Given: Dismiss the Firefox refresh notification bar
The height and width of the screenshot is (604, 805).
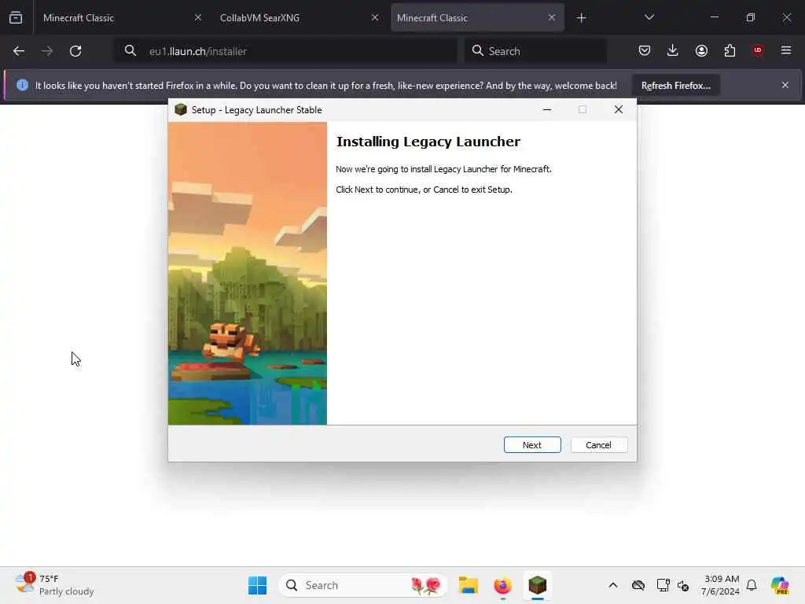Looking at the screenshot, I should coord(785,85).
